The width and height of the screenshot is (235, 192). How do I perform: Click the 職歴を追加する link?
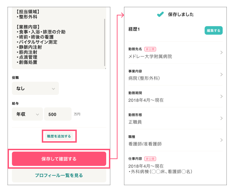tap(59, 136)
